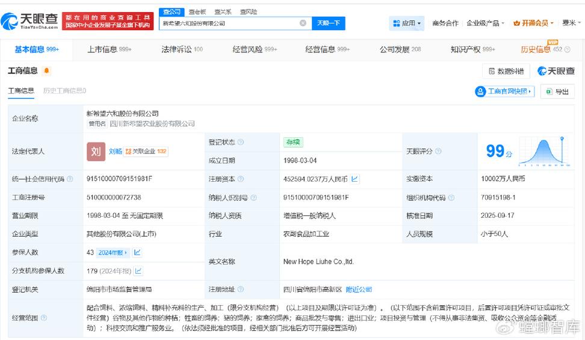Click the 99分 score value

pyautogui.click(x=499, y=151)
